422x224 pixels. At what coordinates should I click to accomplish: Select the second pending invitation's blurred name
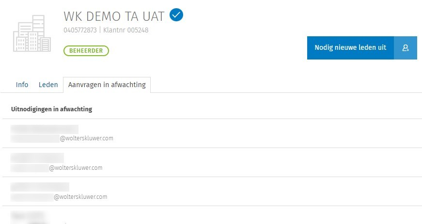(37, 158)
